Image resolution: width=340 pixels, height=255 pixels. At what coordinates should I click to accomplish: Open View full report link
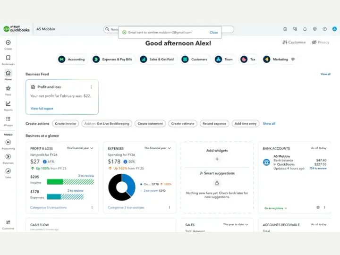tap(42, 109)
